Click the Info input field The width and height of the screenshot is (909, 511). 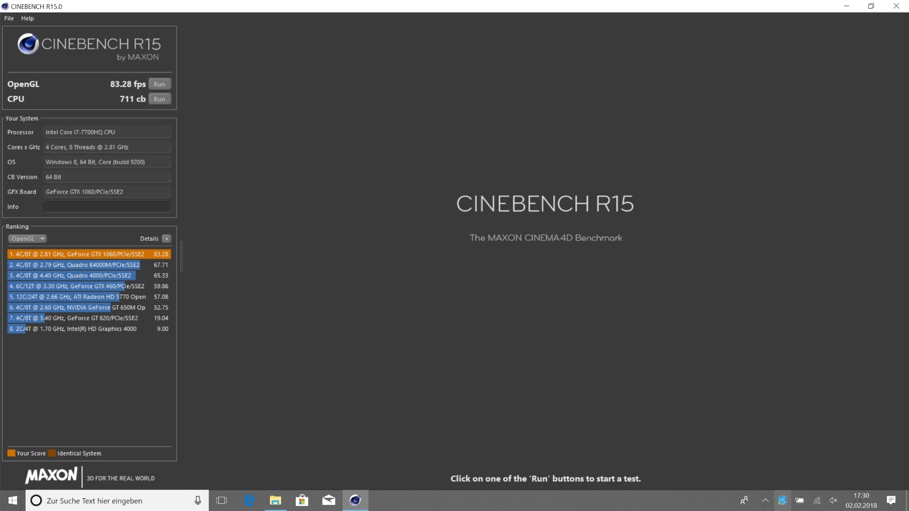pos(107,207)
